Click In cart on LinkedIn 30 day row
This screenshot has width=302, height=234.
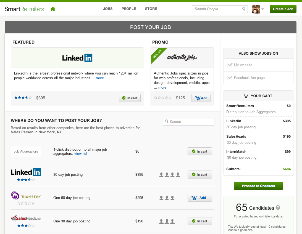tap(200, 175)
